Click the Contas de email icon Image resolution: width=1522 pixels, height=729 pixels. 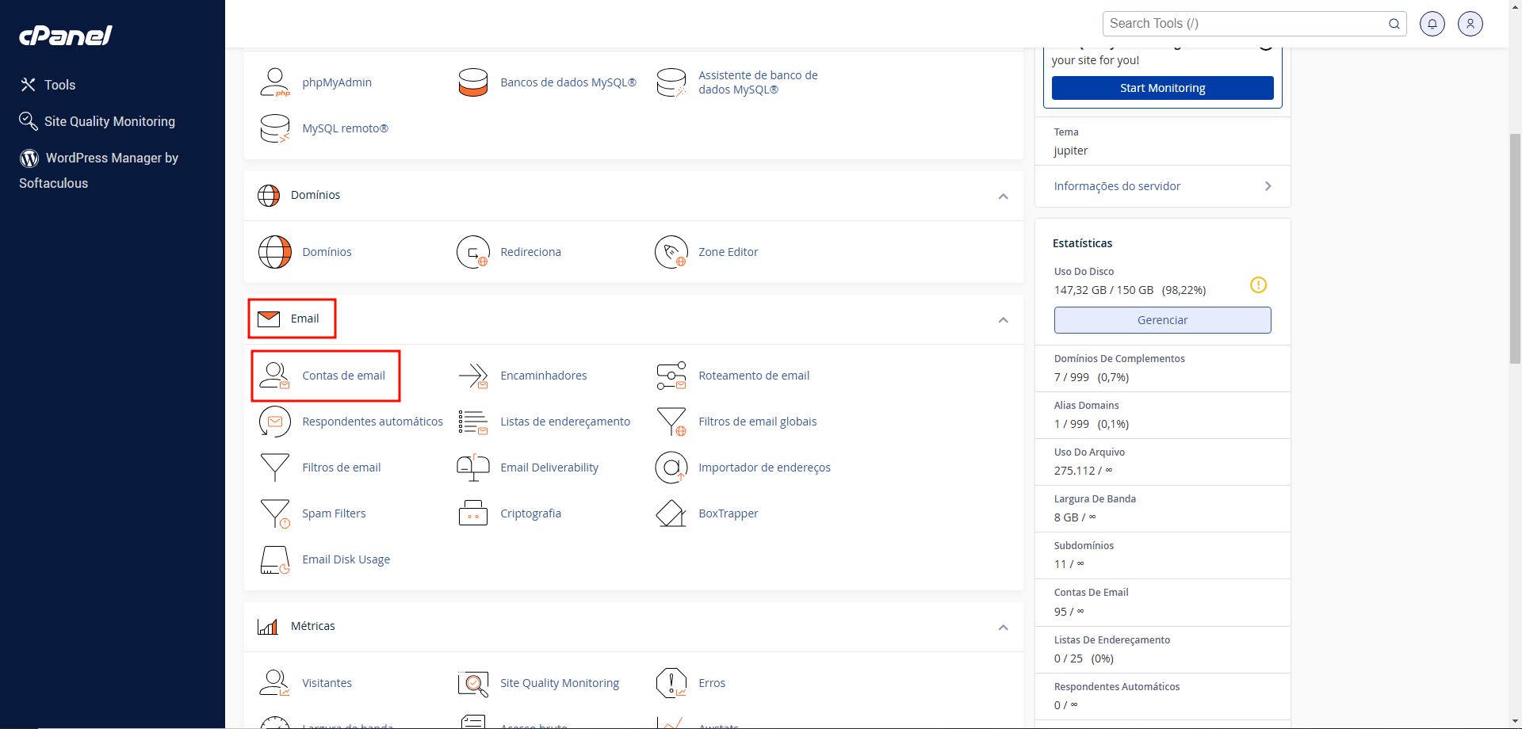coord(275,376)
